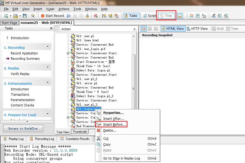
Task: Choose Insert Before... from context menu
Action: pyautogui.click(x=115, y=125)
